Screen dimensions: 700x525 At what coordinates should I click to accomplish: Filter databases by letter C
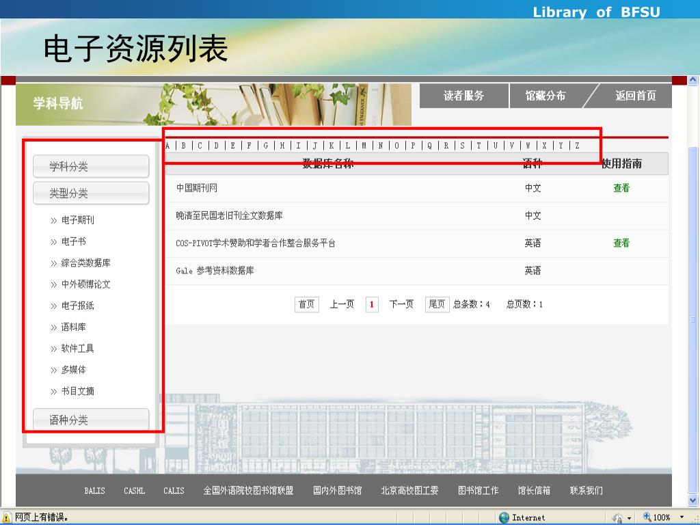(200, 146)
